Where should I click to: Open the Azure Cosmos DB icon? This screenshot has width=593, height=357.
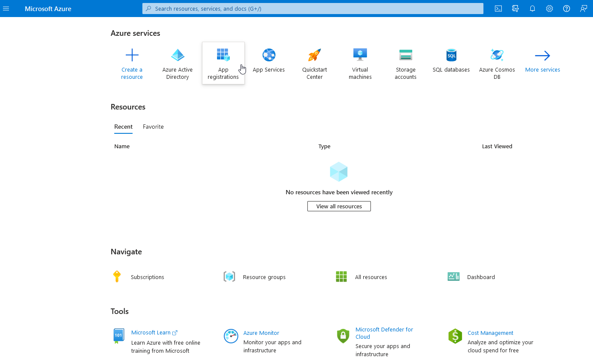coord(497,55)
